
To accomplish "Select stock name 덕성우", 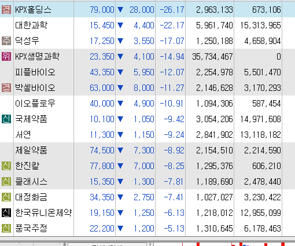I will [x=27, y=41].
